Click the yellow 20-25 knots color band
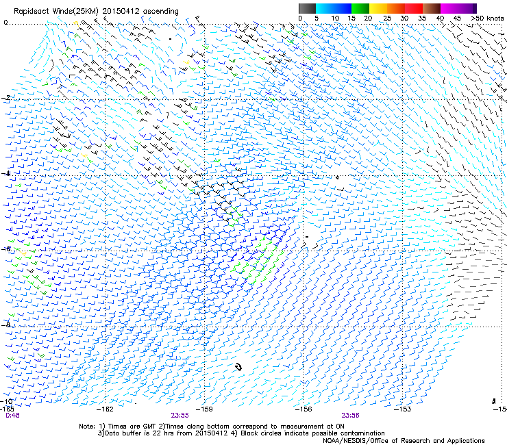This screenshot has width=507, height=445. pyautogui.click(x=378, y=8)
